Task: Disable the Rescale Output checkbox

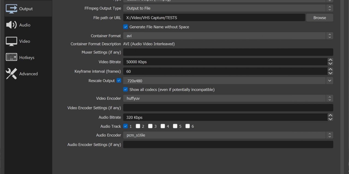Action: (x=119, y=80)
